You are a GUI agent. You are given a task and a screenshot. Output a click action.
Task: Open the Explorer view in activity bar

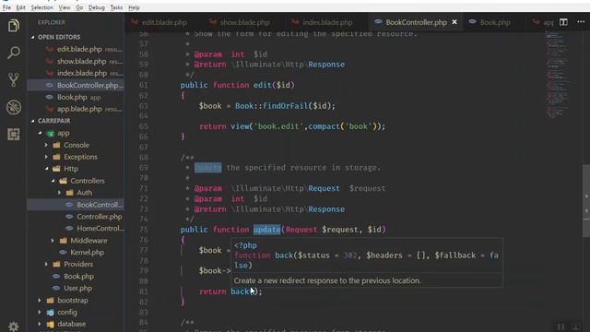click(x=14, y=26)
